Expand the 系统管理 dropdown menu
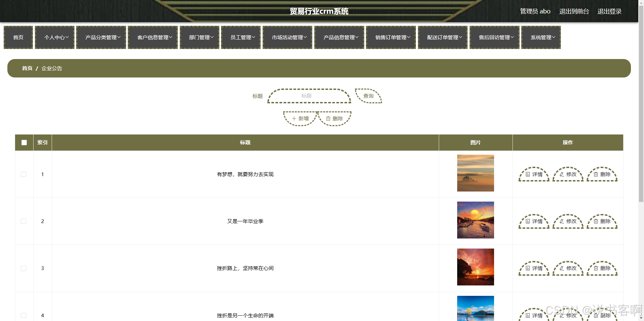This screenshot has width=644, height=321. pos(541,37)
